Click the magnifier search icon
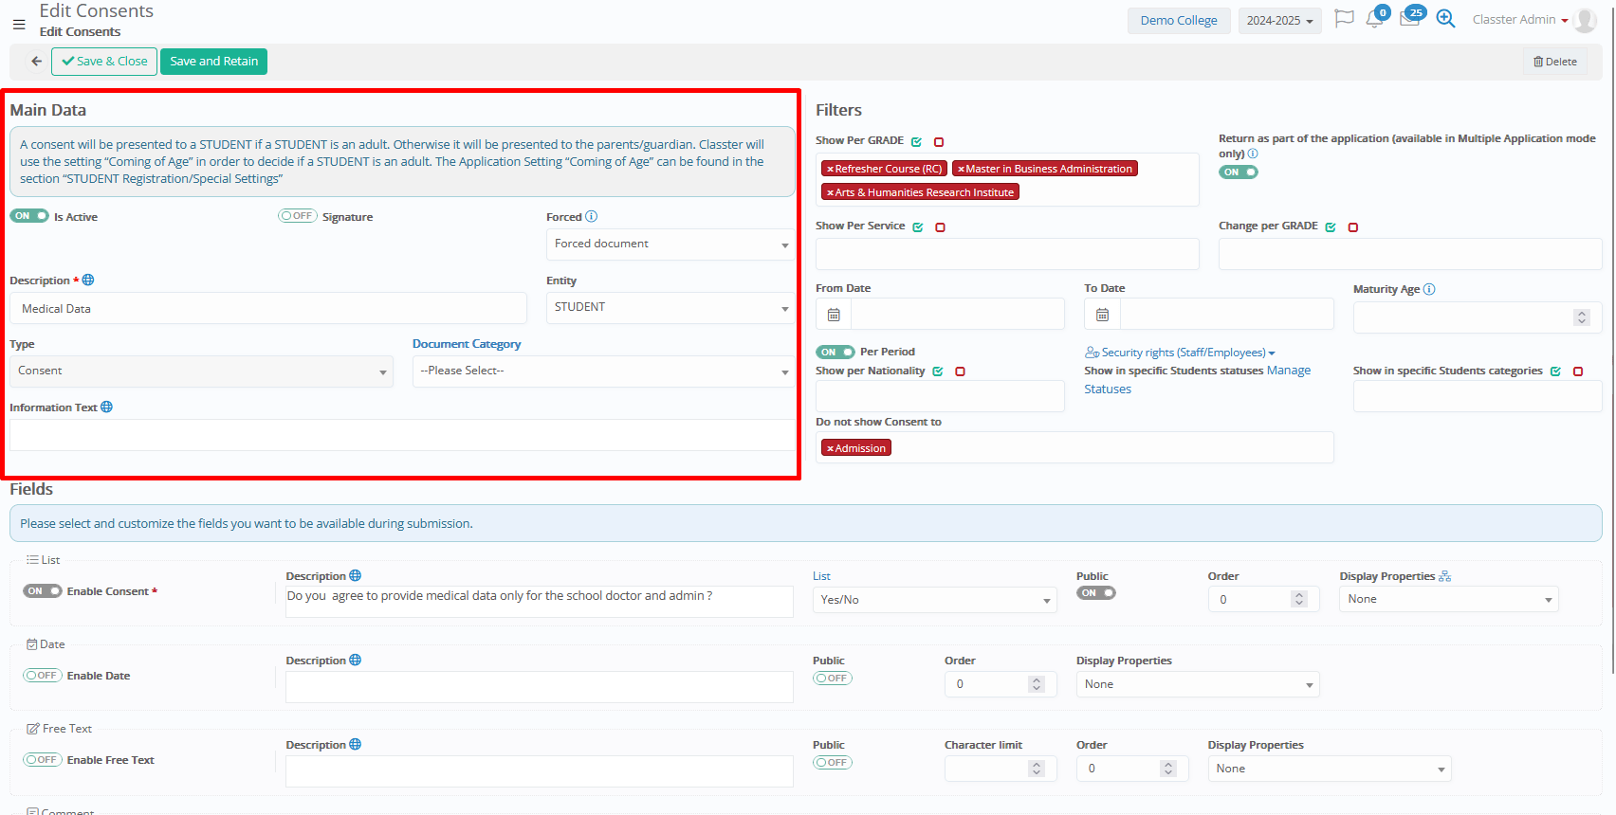Screen dimensions: 1616x815 (1445, 19)
